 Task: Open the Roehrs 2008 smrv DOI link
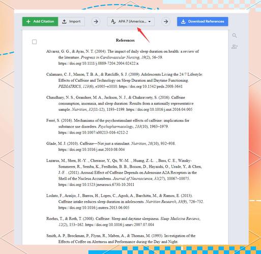coord(120,225)
